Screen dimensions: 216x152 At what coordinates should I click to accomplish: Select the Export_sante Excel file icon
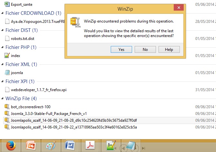pyautogui.click(x=7, y=4)
